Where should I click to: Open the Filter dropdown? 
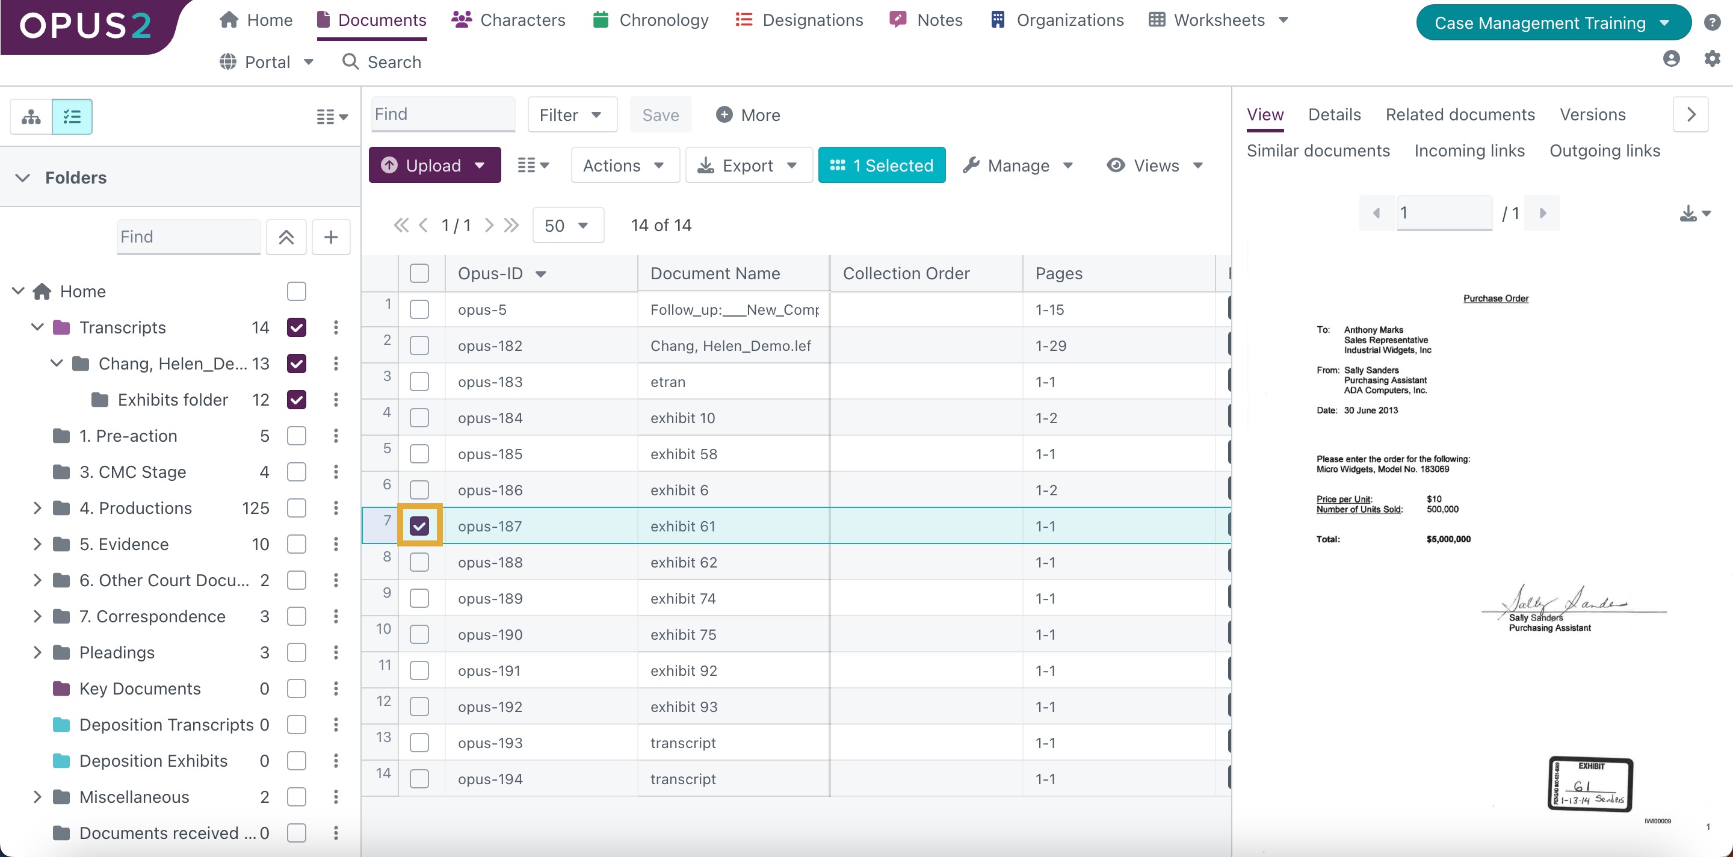click(572, 115)
